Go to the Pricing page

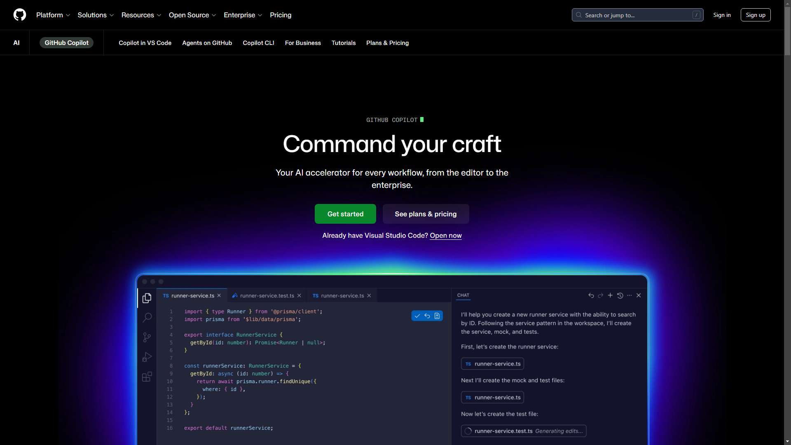click(281, 15)
